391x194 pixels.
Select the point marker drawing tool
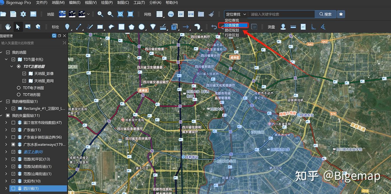pyautogui.click(x=67, y=27)
